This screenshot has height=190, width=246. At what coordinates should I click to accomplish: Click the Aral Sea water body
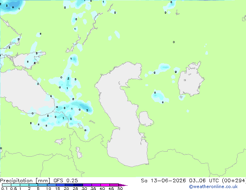click(191, 79)
